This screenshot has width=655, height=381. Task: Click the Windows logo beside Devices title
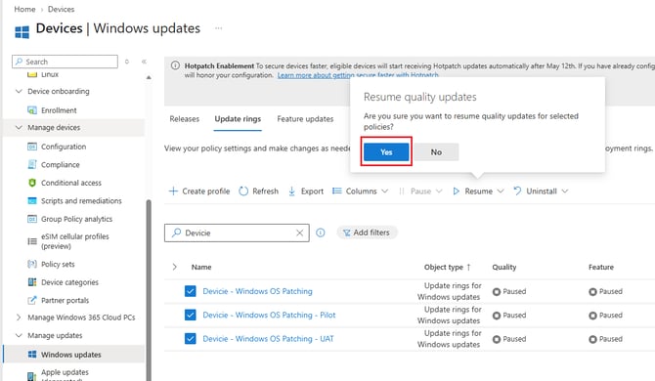click(x=22, y=31)
